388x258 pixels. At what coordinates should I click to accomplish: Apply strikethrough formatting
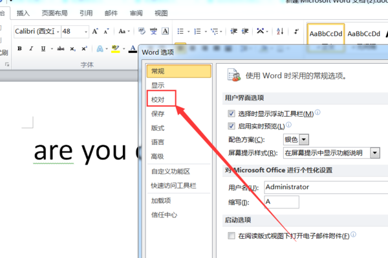click(x=61, y=48)
